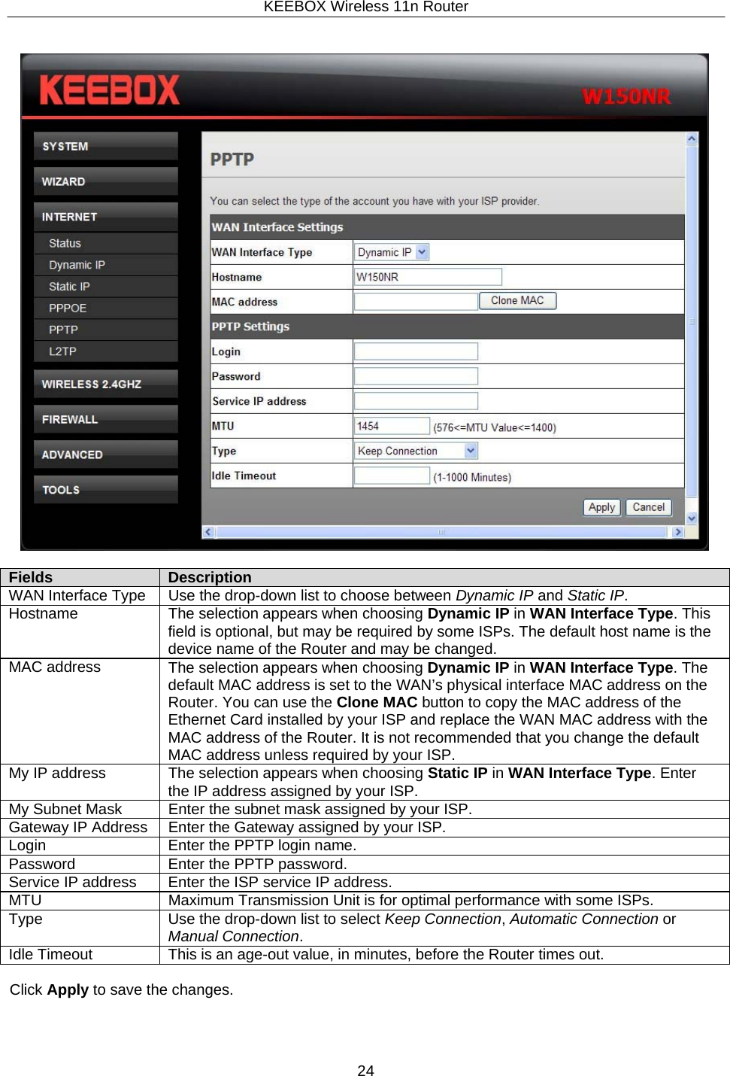This screenshot has height=1076, width=730.
Task: Open the SYSTEM section in sidebar
Action: tap(105, 146)
